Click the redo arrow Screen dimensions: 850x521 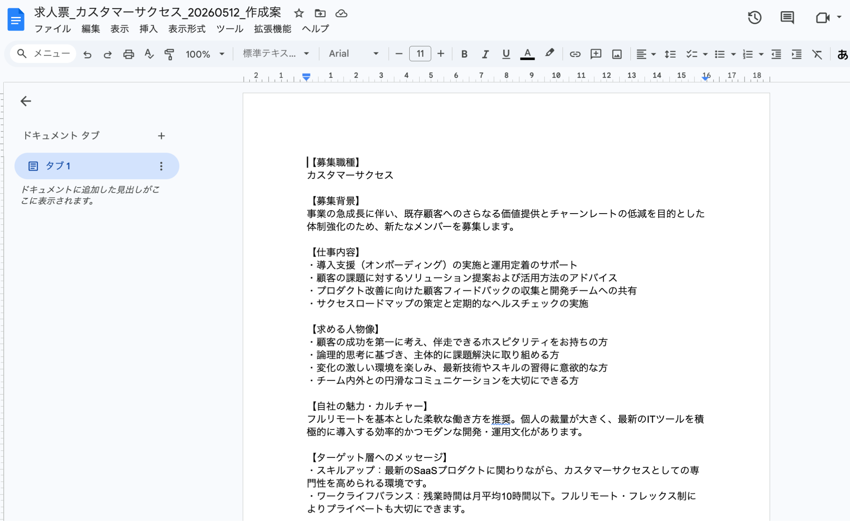pyautogui.click(x=107, y=54)
